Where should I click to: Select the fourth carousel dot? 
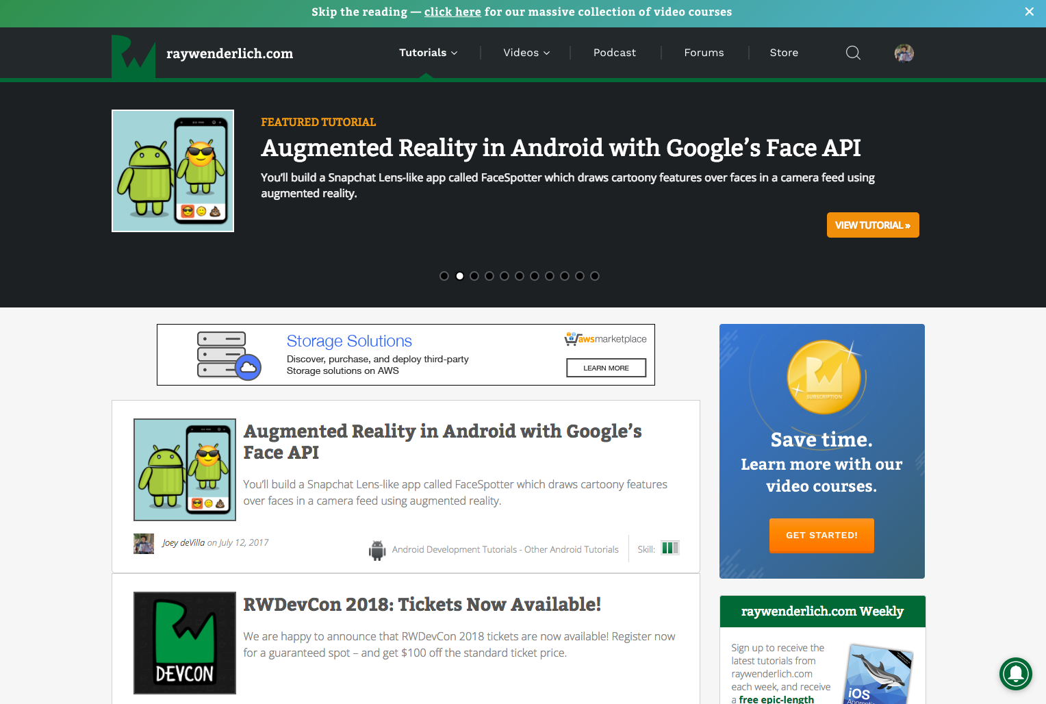pos(489,276)
